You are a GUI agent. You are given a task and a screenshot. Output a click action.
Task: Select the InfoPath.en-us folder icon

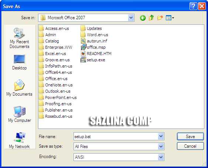click(41, 66)
